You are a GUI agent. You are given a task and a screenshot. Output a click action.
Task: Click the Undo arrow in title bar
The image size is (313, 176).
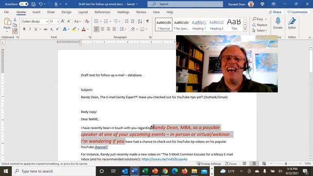[41, 4]
